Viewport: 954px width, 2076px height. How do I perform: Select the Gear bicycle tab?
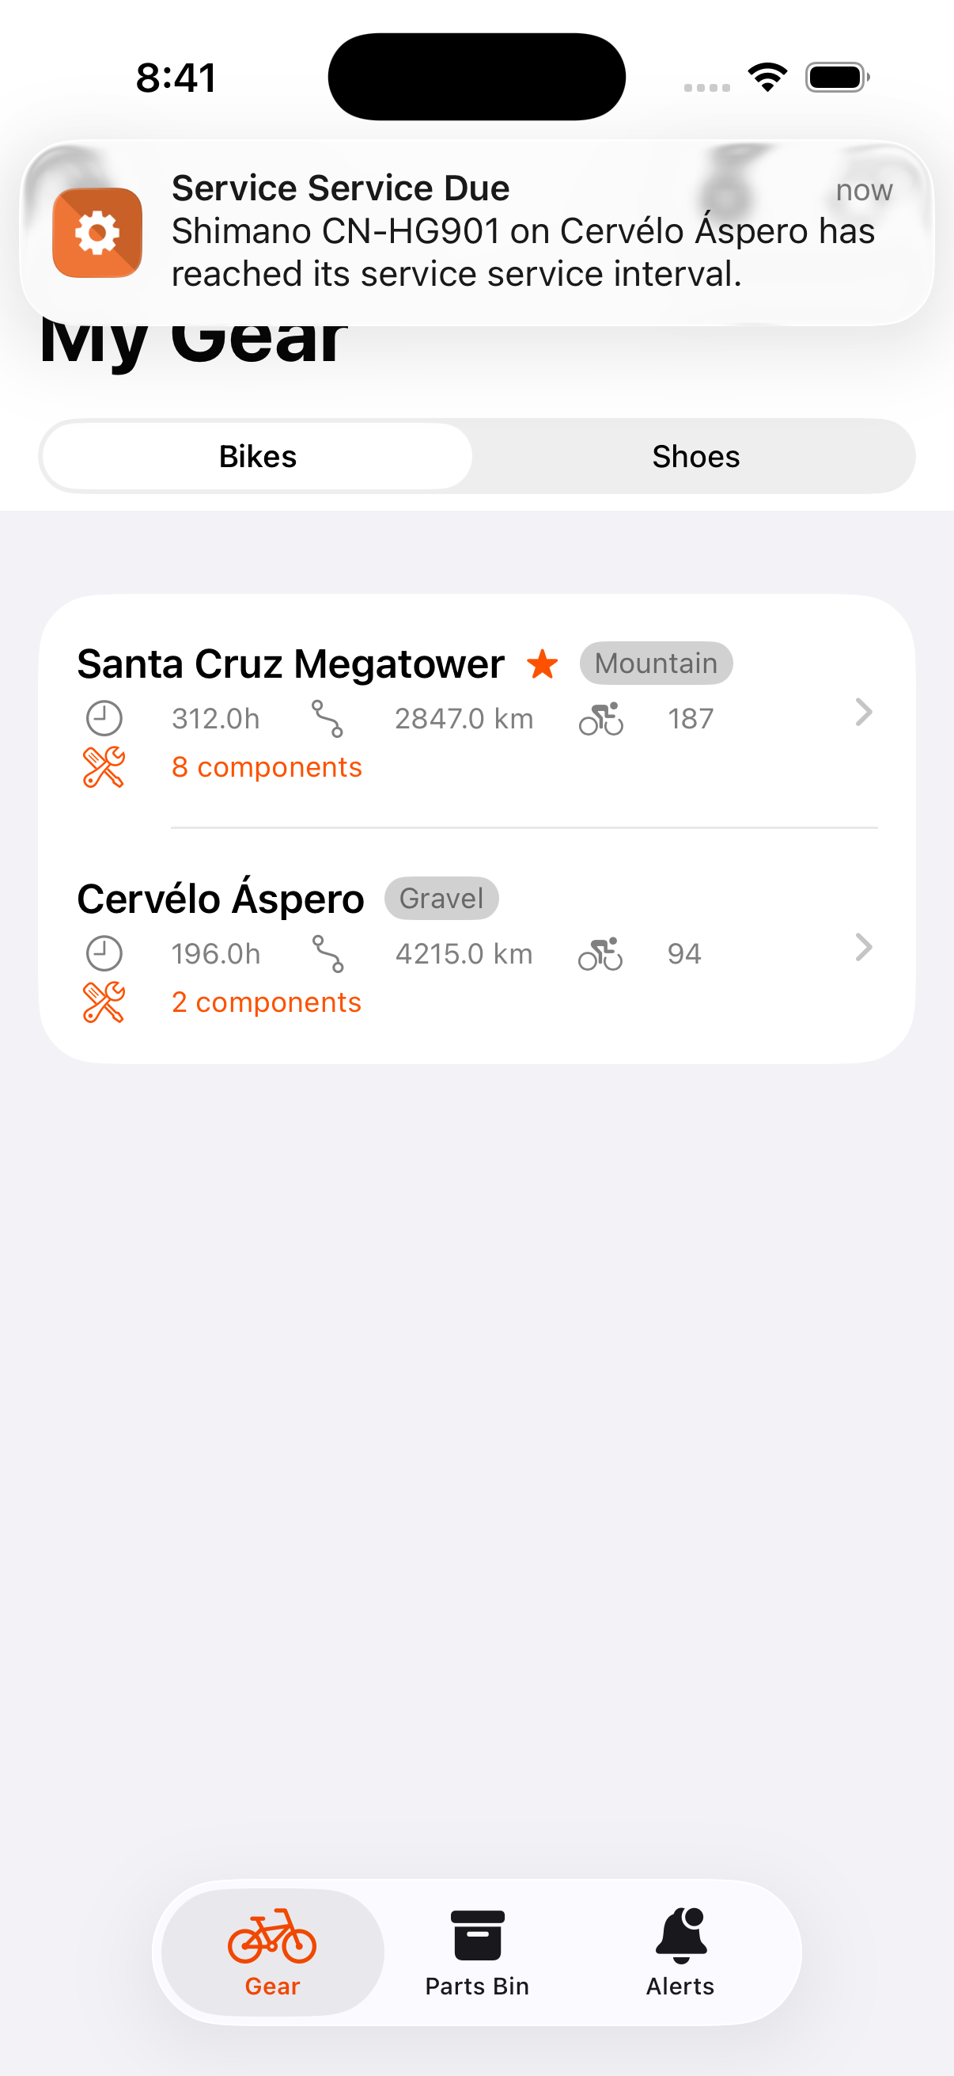(x=272, y=1952)
